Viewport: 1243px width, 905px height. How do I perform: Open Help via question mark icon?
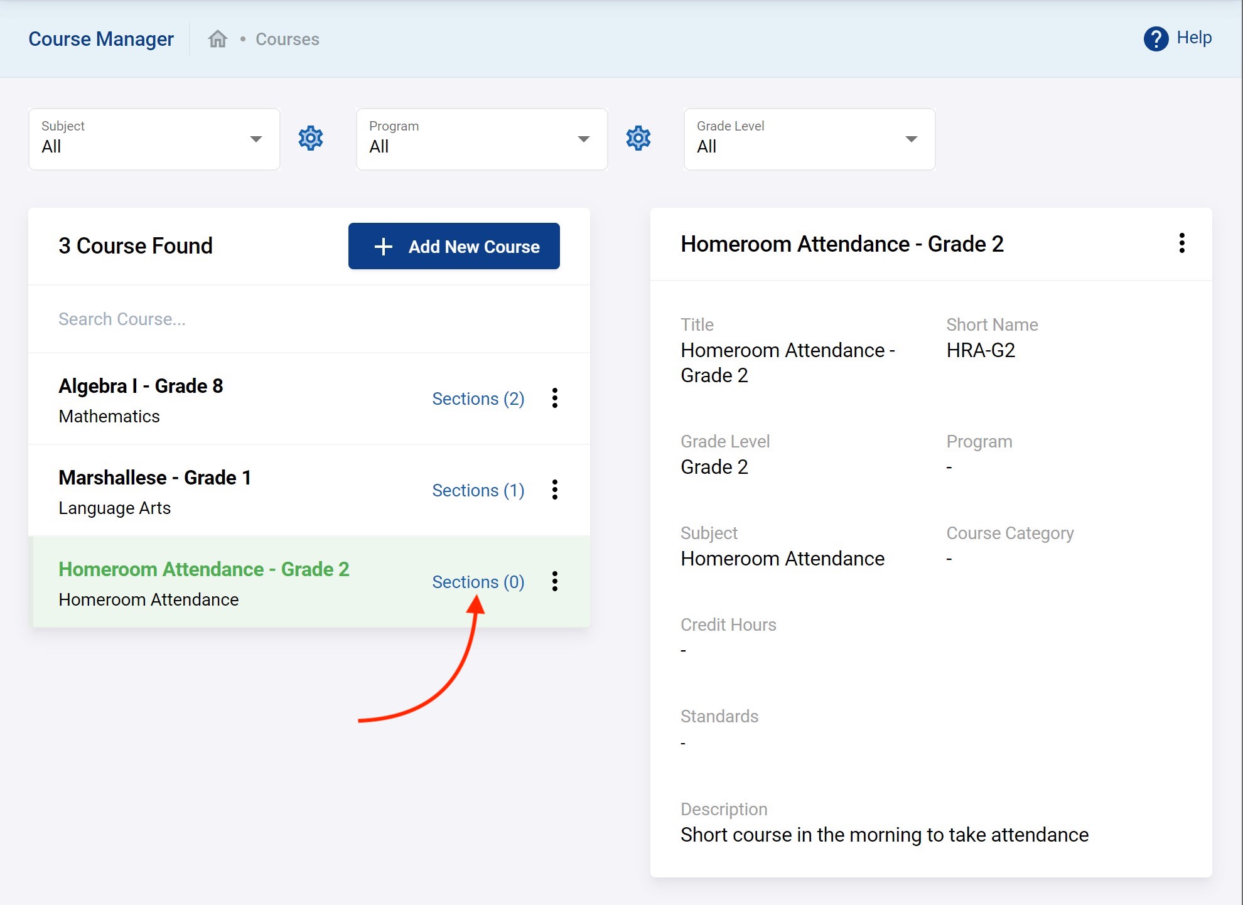(1155, 39)
